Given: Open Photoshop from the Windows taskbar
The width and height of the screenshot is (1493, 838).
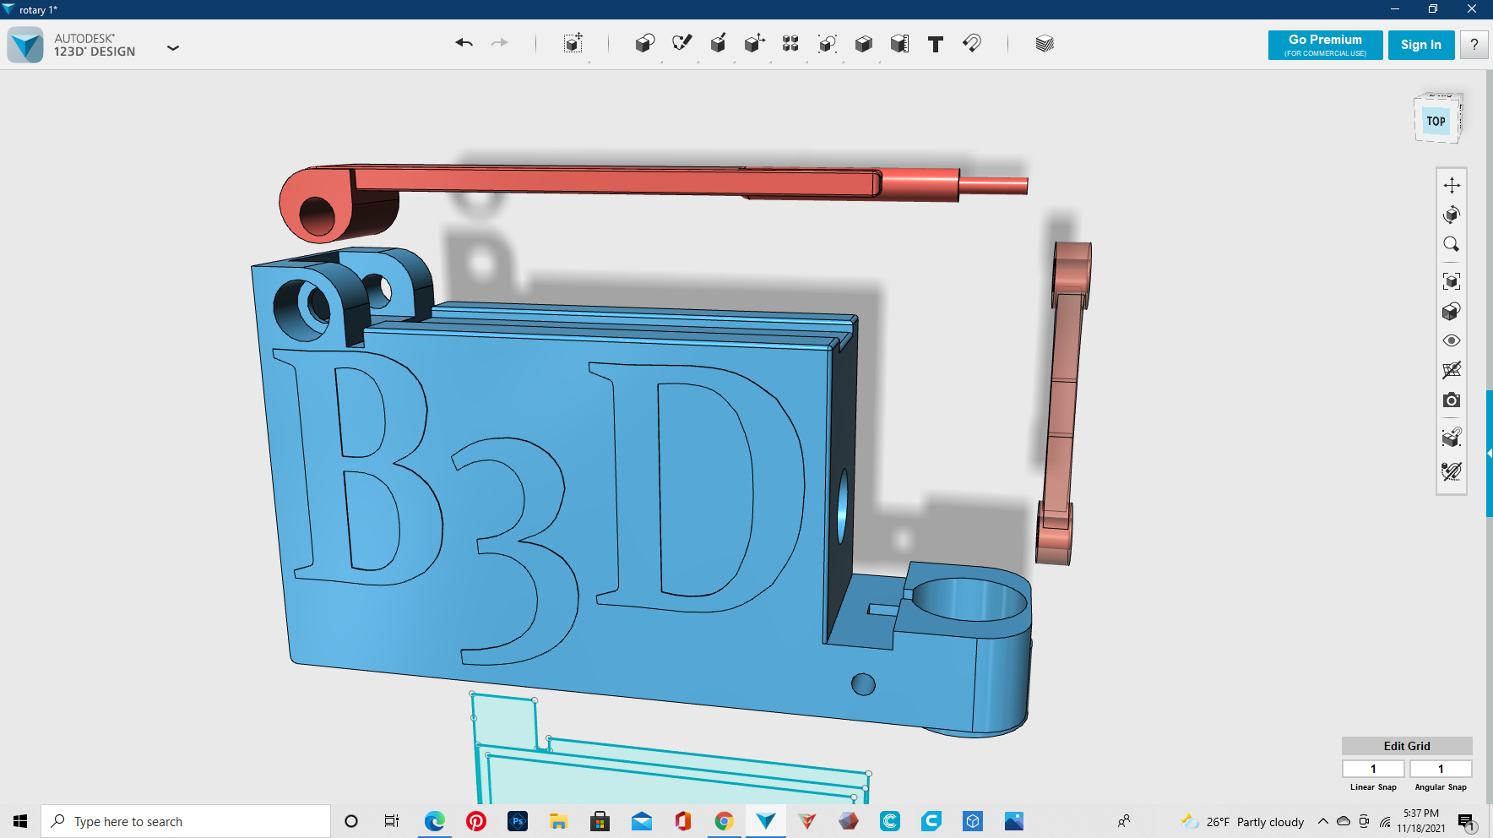Looking at the screenshot, I should click(x=518, y=821).
